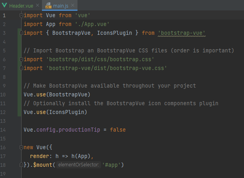Click the config property on line 14

[46, 130]
